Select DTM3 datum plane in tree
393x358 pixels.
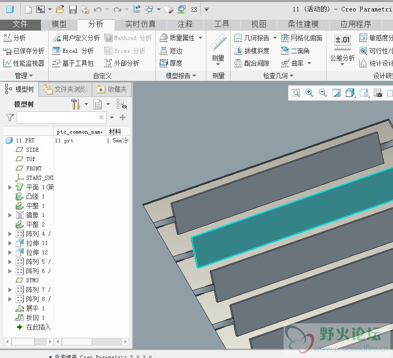[27, 280]
